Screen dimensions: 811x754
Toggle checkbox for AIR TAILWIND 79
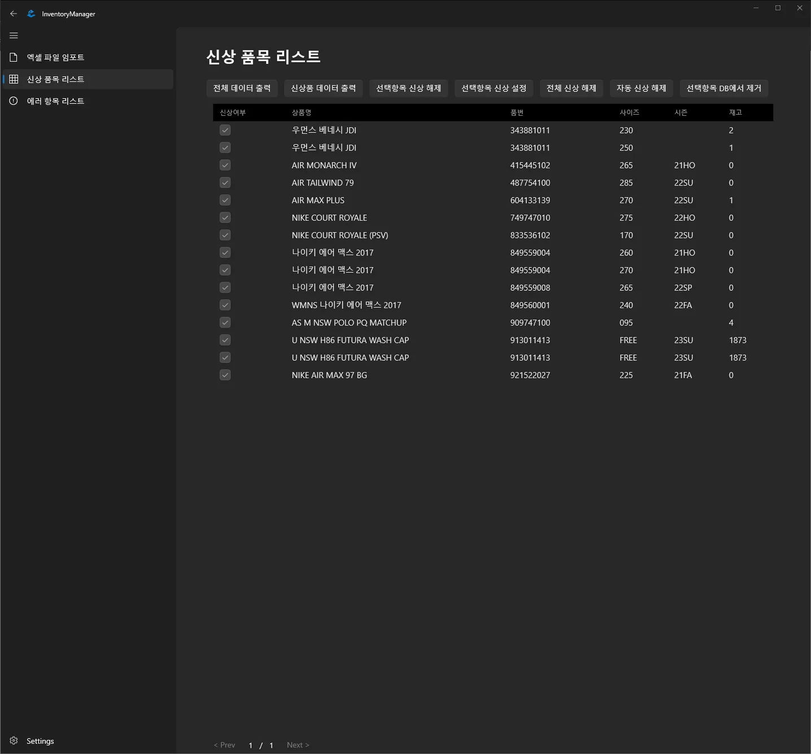[225, 182]
